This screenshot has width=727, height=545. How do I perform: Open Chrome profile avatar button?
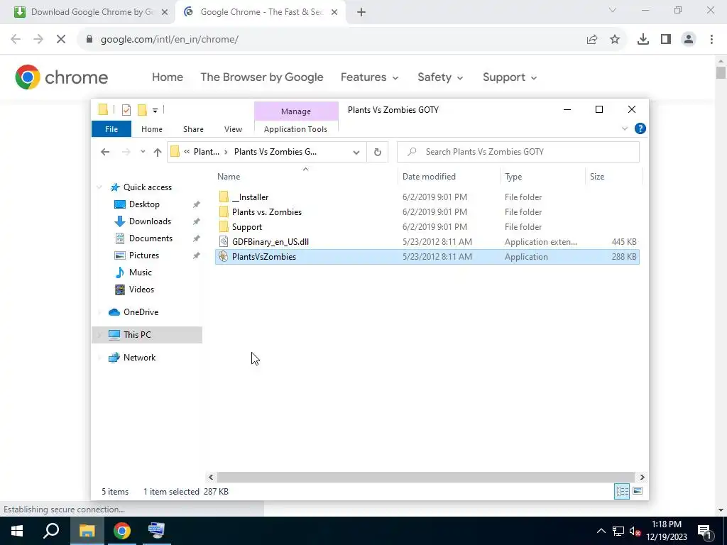pyautogui.click(x=689, y=40)
